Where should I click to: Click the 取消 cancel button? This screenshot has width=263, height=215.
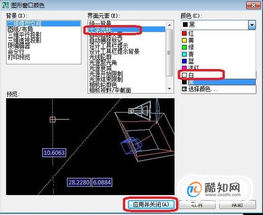coord(197,205)
